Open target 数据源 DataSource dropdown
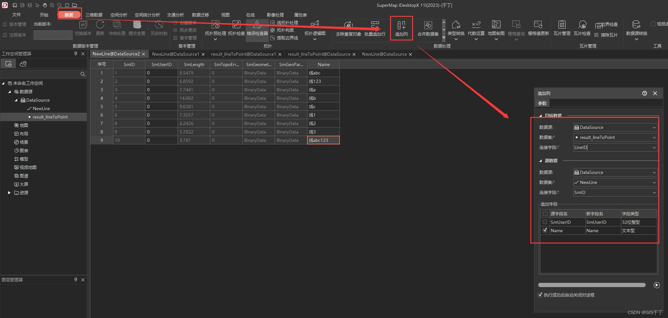Viewport: 668px width, 318px height. tap(615, 128)
